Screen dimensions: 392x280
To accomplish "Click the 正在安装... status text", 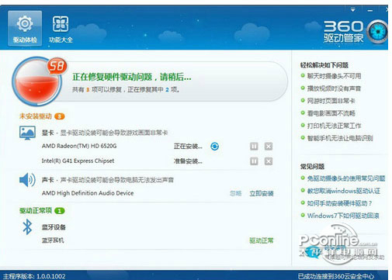I will [188, 147].
